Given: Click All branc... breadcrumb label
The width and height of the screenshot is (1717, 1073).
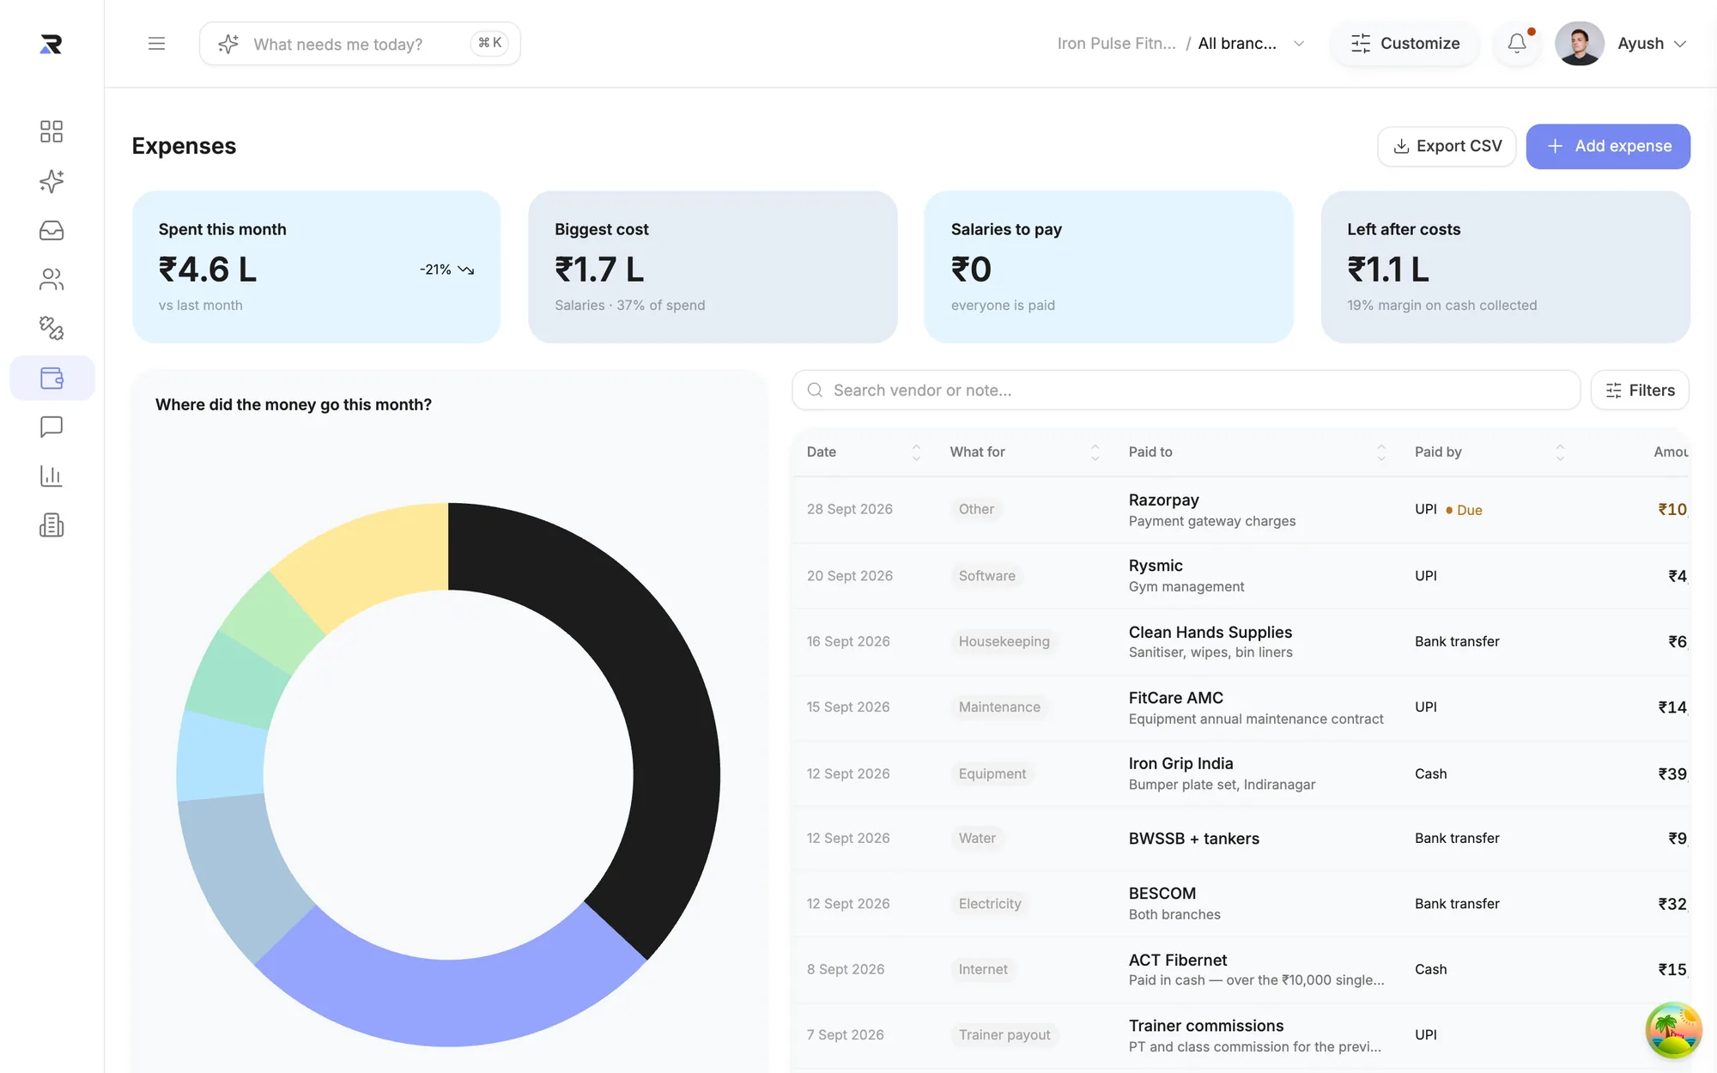Looking at the screenshot, I should coord(1237,44).
